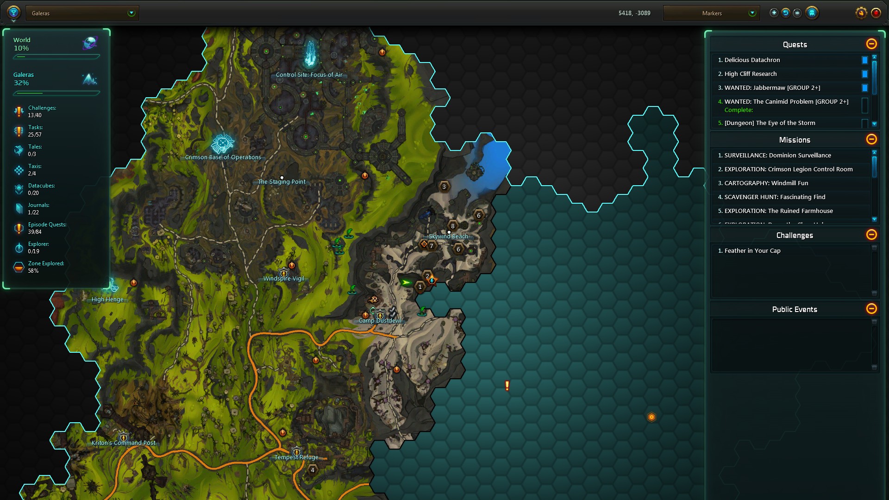Toggle tracking for High Cliff Research quest
Screen dimensions: 889x500
[864, 74]
